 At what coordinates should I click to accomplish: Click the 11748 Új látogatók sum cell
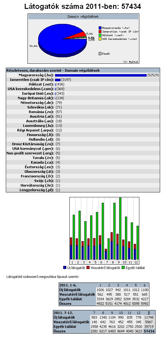(149, 317)
